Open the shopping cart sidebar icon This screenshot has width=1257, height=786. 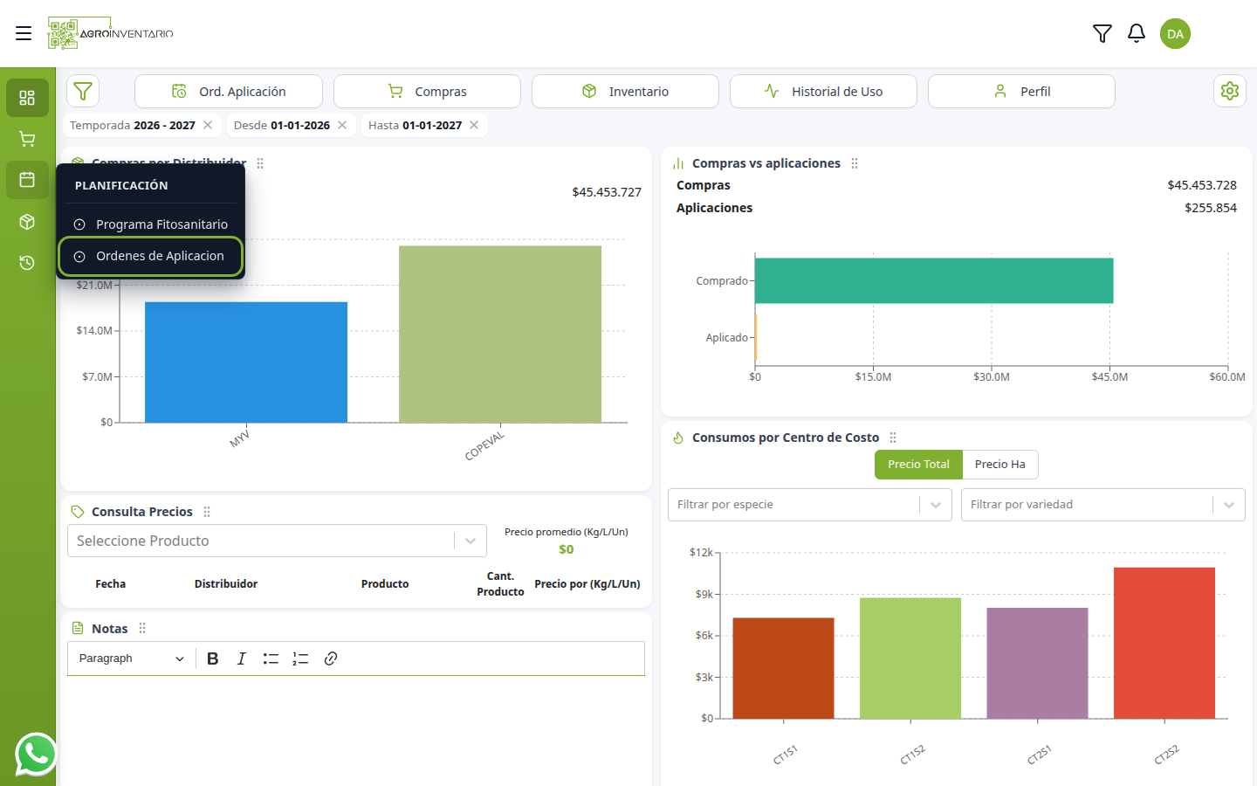[27, 139]
